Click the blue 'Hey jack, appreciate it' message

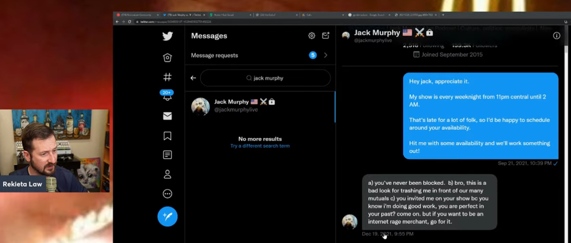coord(481,116)
